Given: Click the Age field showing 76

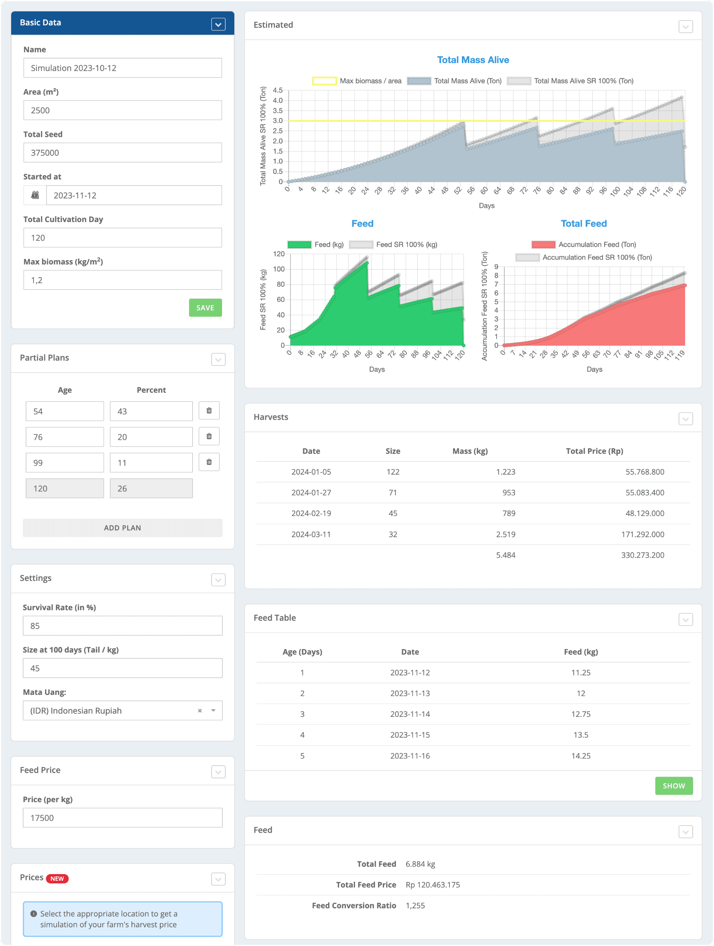Looking at the screenshot, I should coord(64,437).
